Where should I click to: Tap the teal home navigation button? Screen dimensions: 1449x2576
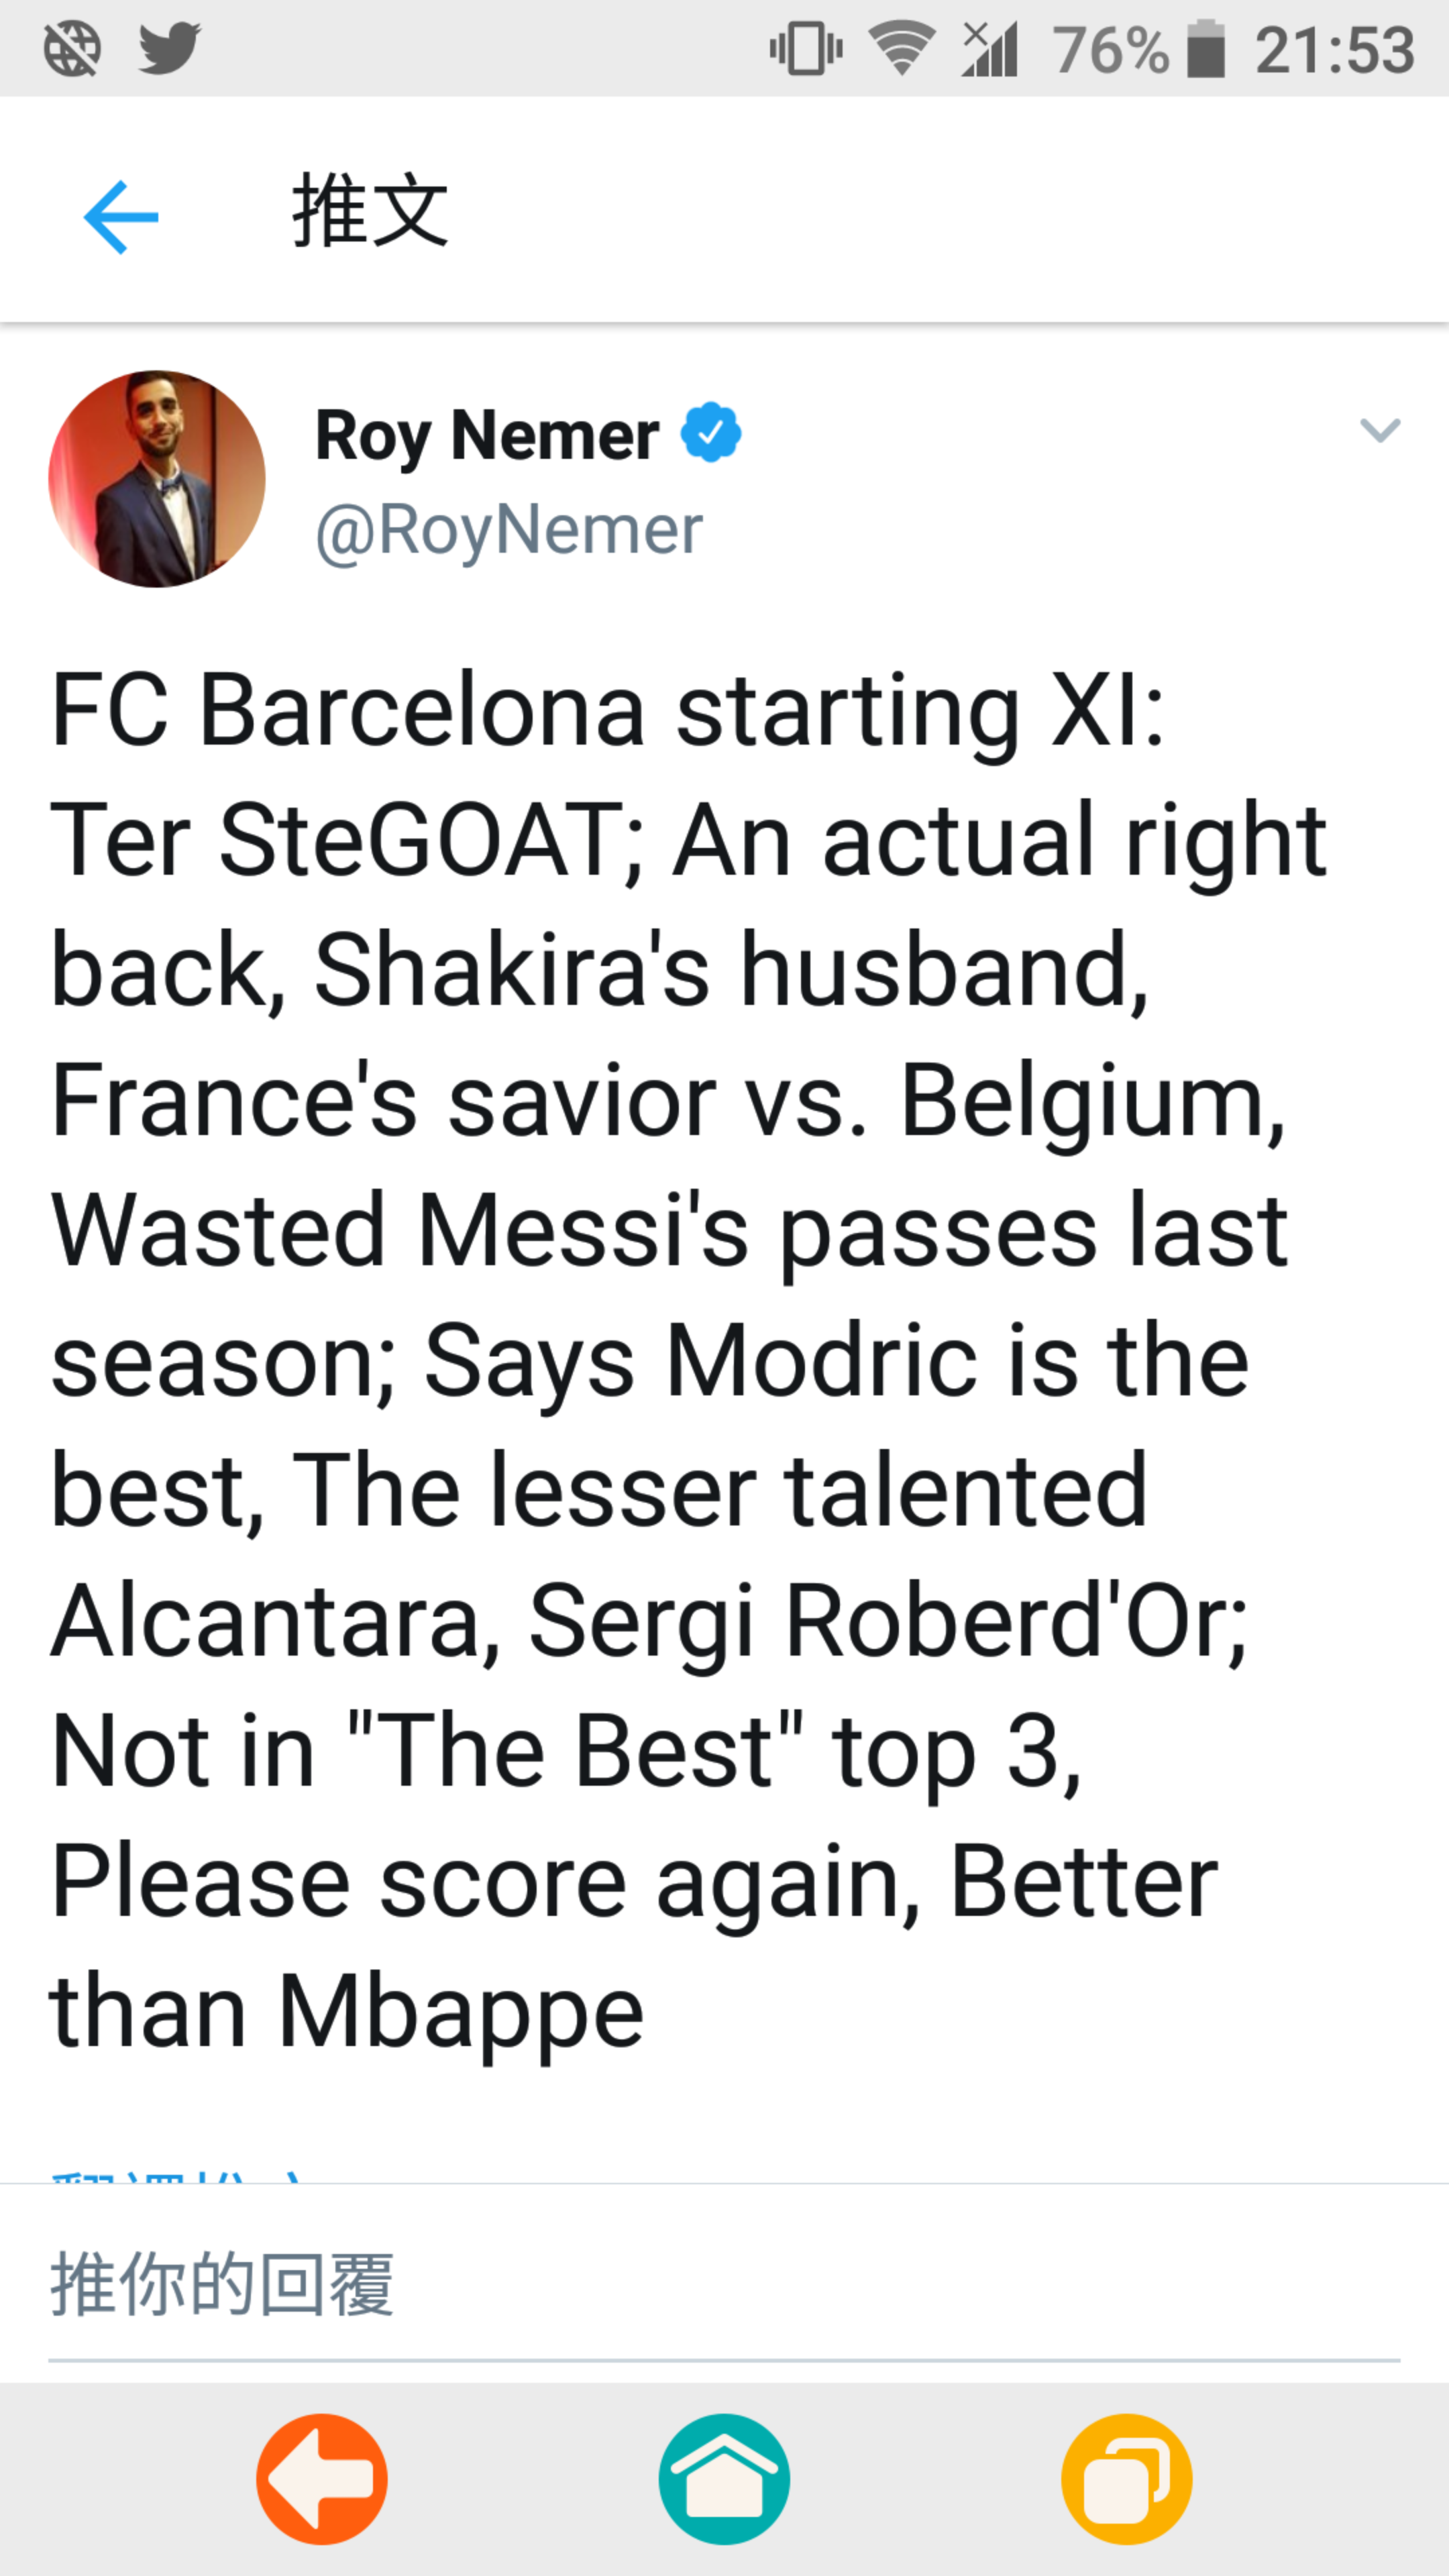click(x=724, y=2478)
